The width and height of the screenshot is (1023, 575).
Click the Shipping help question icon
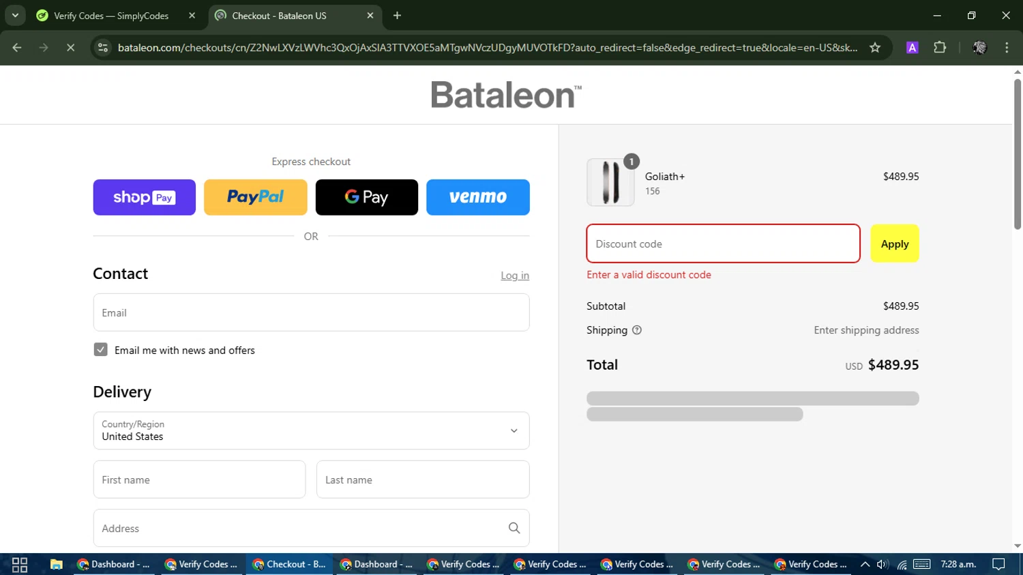point(637,330)
